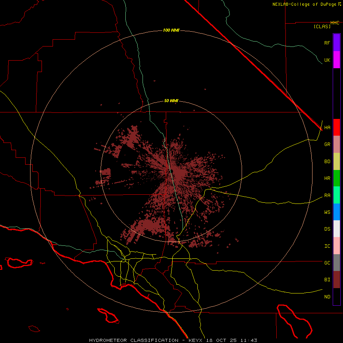
Task: Select the GR legend color block
Action: tap(337, 144)
